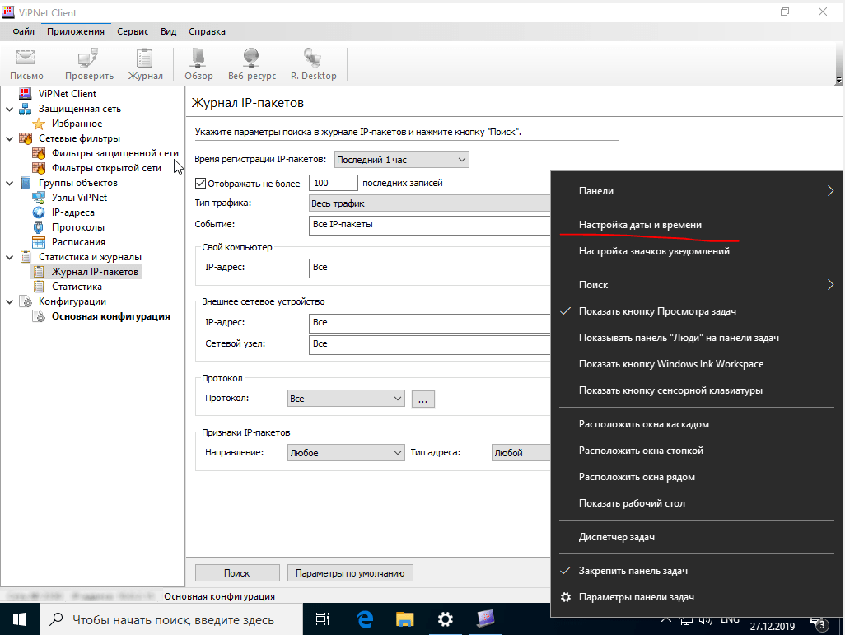Collapse Конфигурации tree branch

click(9, 301)
